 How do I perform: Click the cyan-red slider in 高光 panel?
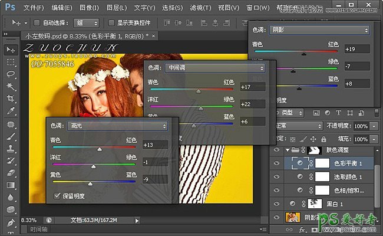[x=98, y=150]
